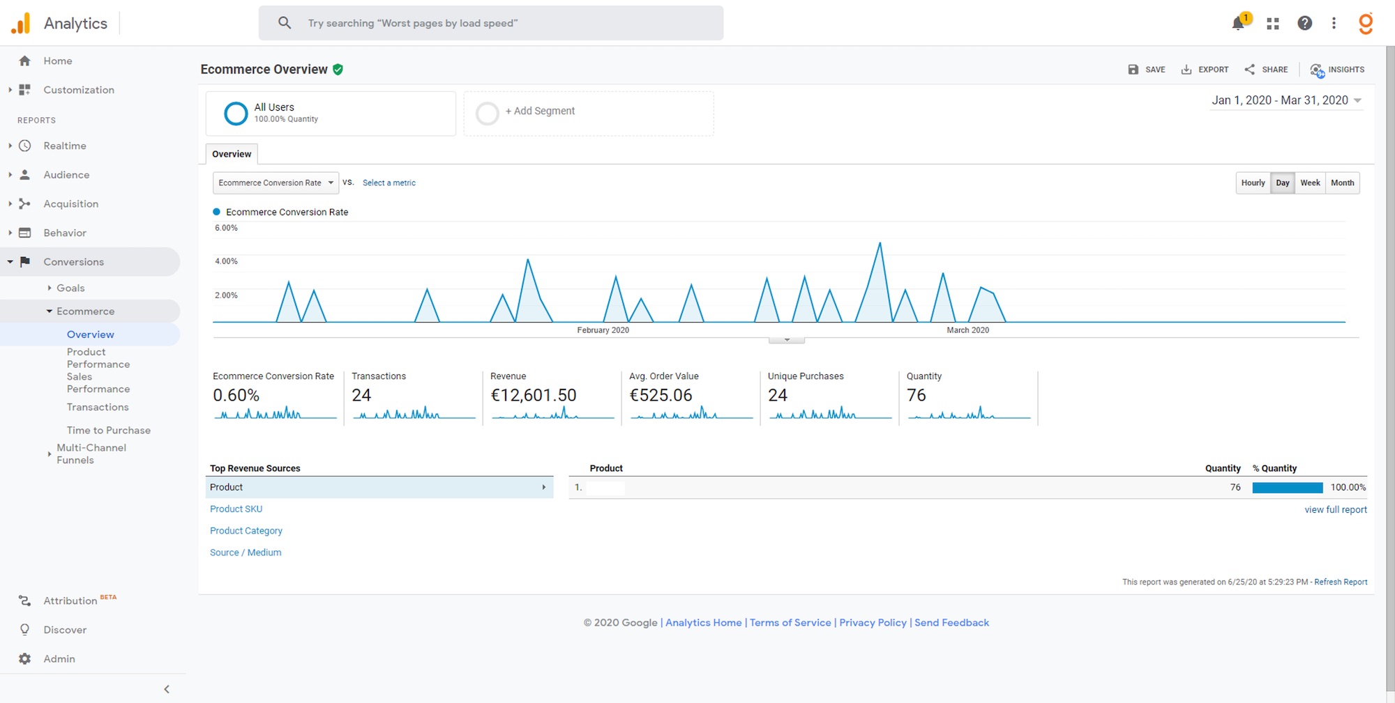Click the Conversions flag icon
The height and width of the screenshot is (703, 1395).
coord(25,262)
